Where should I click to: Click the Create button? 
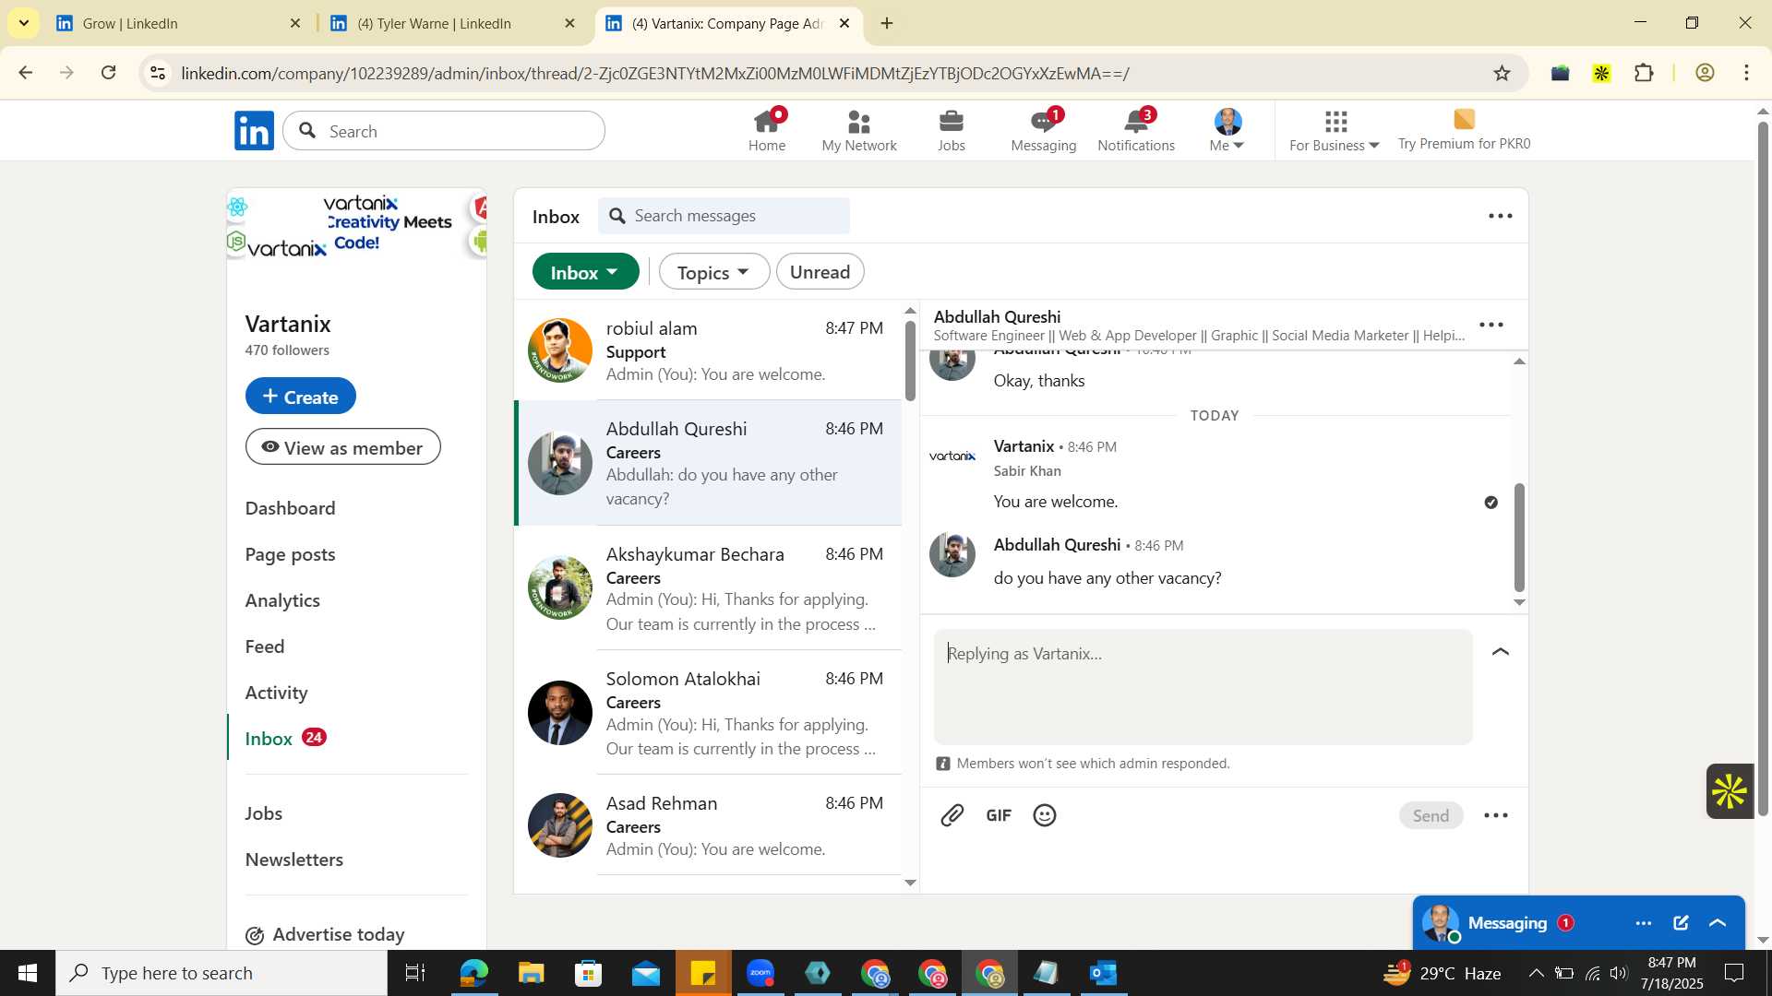(x=300, y=396)
